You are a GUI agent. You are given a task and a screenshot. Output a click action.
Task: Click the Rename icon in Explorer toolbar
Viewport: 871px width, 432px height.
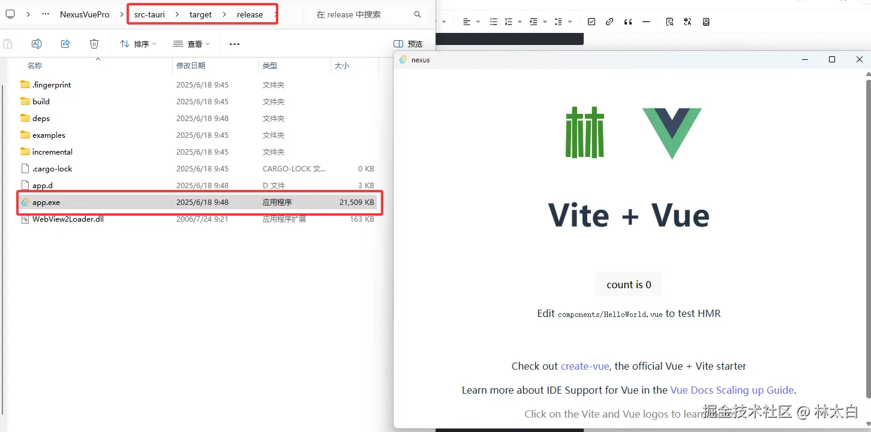[36, 44]
